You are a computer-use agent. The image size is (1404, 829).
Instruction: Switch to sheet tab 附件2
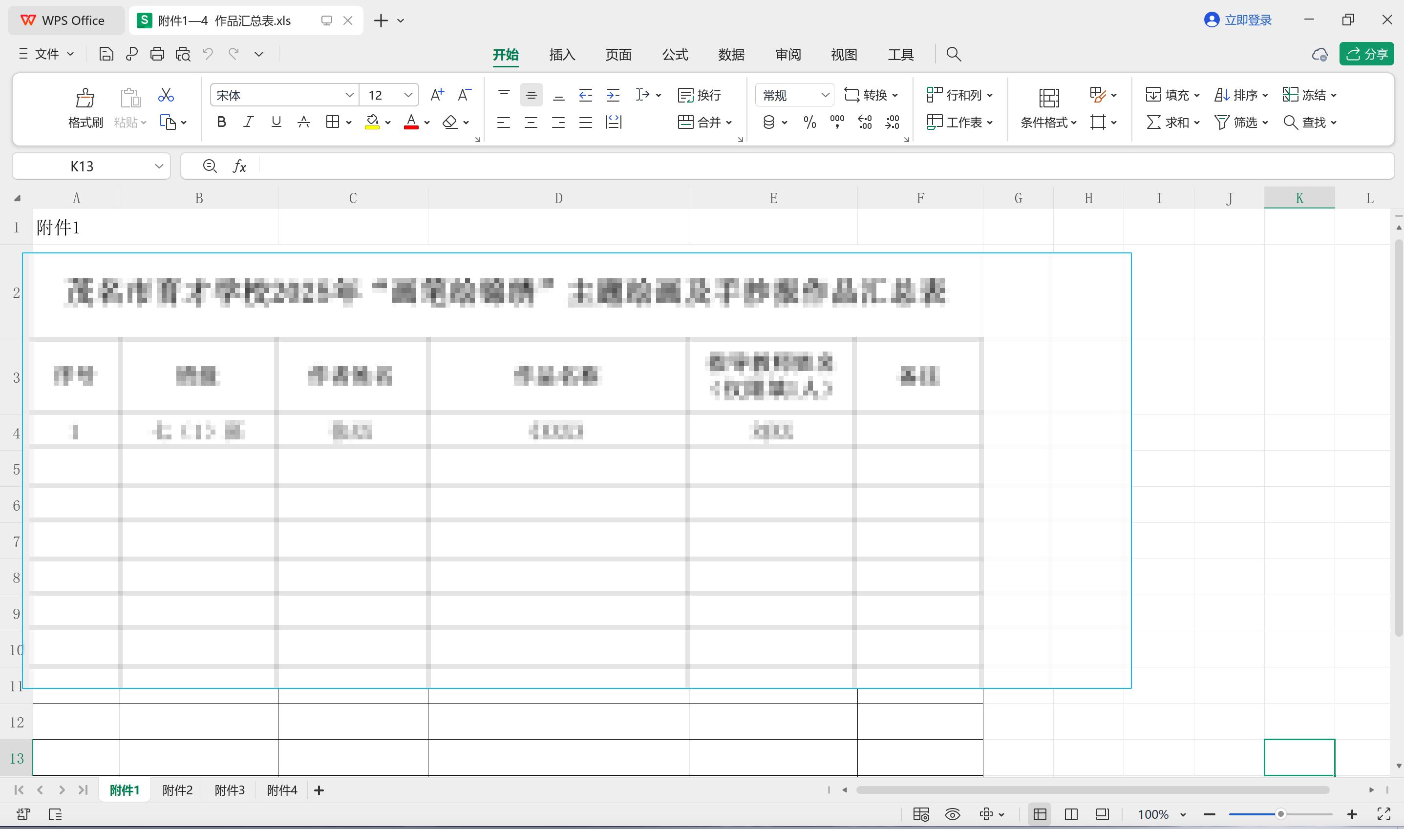point(177,790)
